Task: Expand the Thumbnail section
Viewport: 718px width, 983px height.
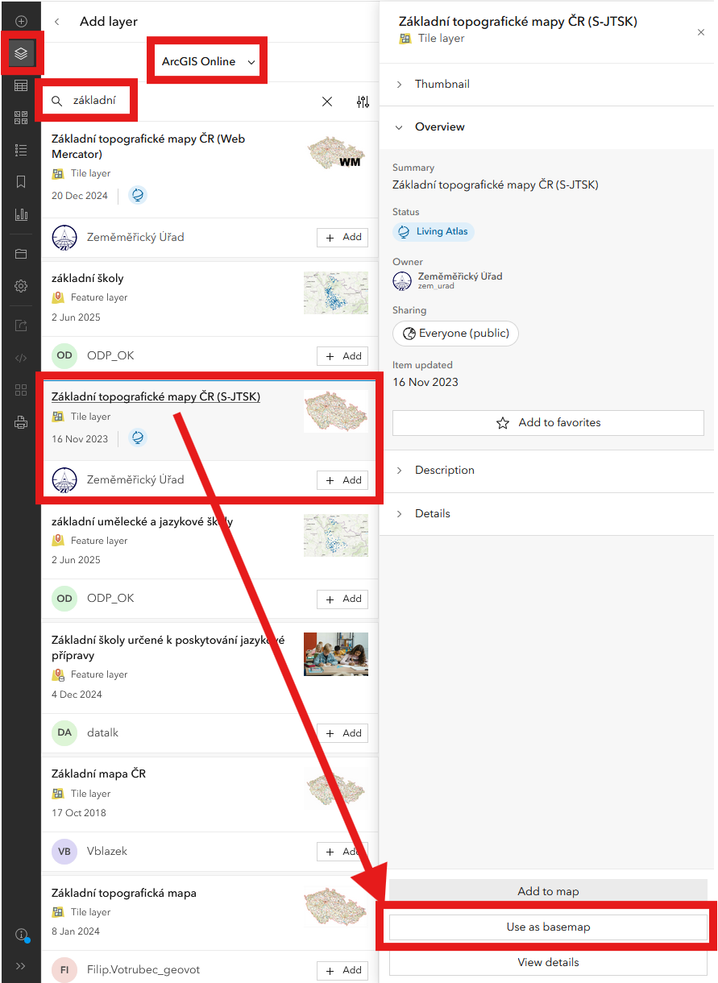Action: tap(442, 84)
